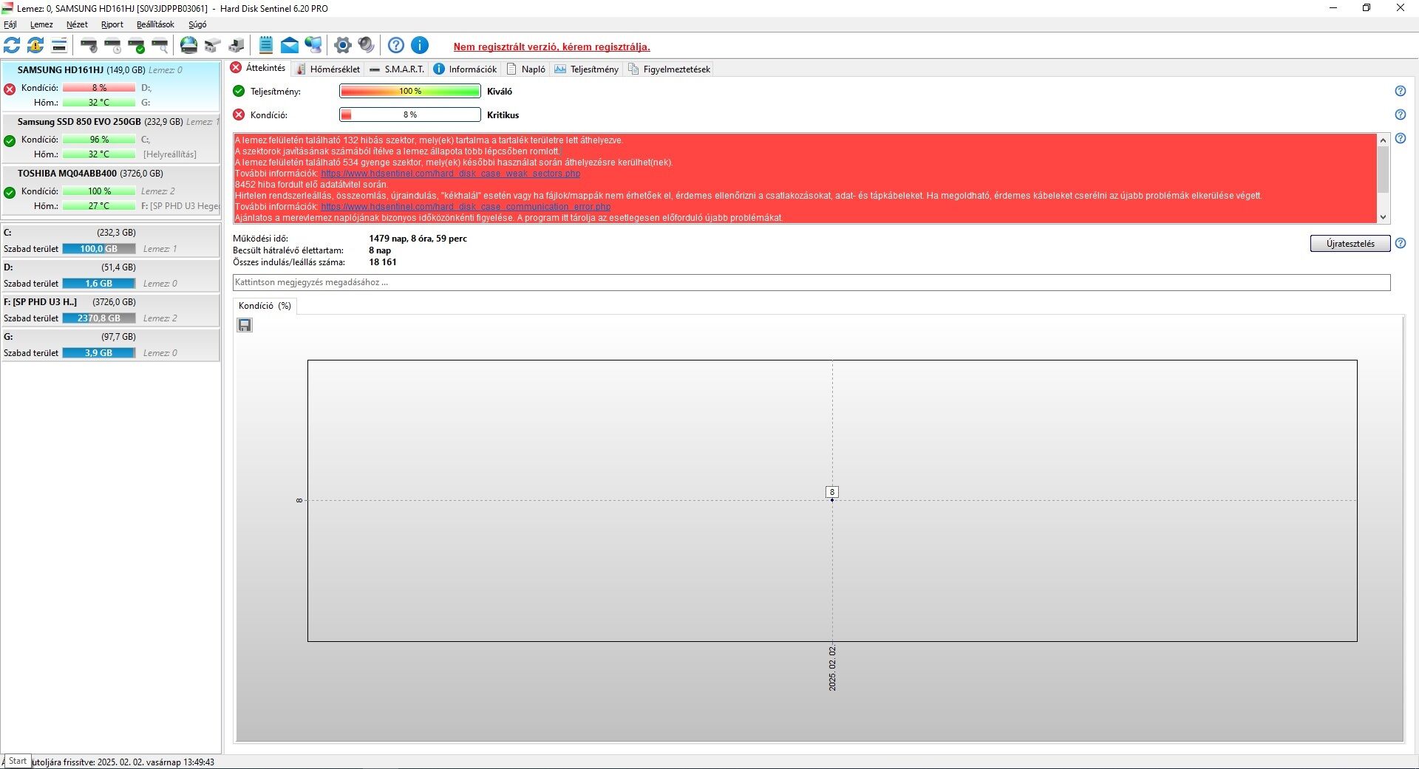Click the Teljesítmény 100% progress bar
The width and height of the screenshot is (1419, 769).
410,91
